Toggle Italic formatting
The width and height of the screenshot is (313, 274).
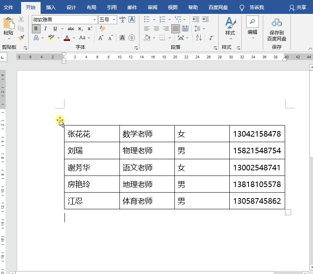pos(45,29)
